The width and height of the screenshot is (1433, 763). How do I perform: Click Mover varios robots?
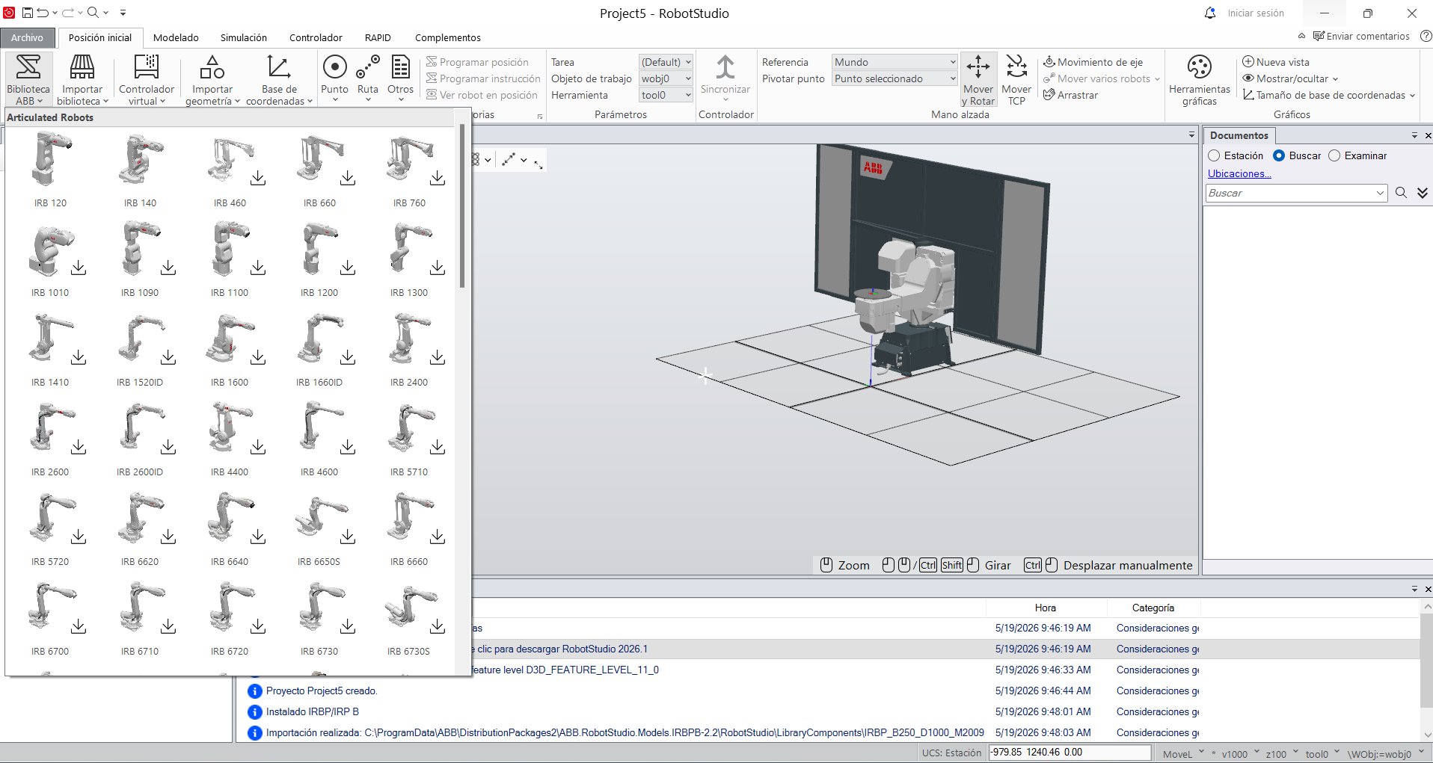point(1101,78)
